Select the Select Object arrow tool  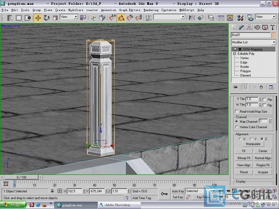[x=10, y=18]
